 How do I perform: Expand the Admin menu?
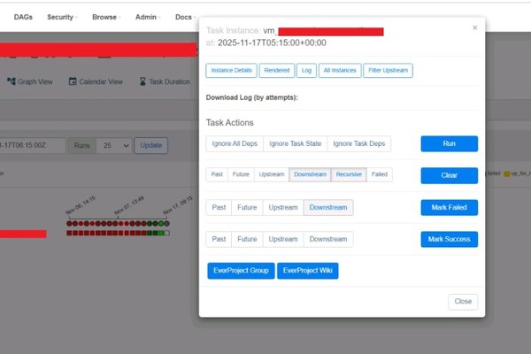click(x=148, y=17)
